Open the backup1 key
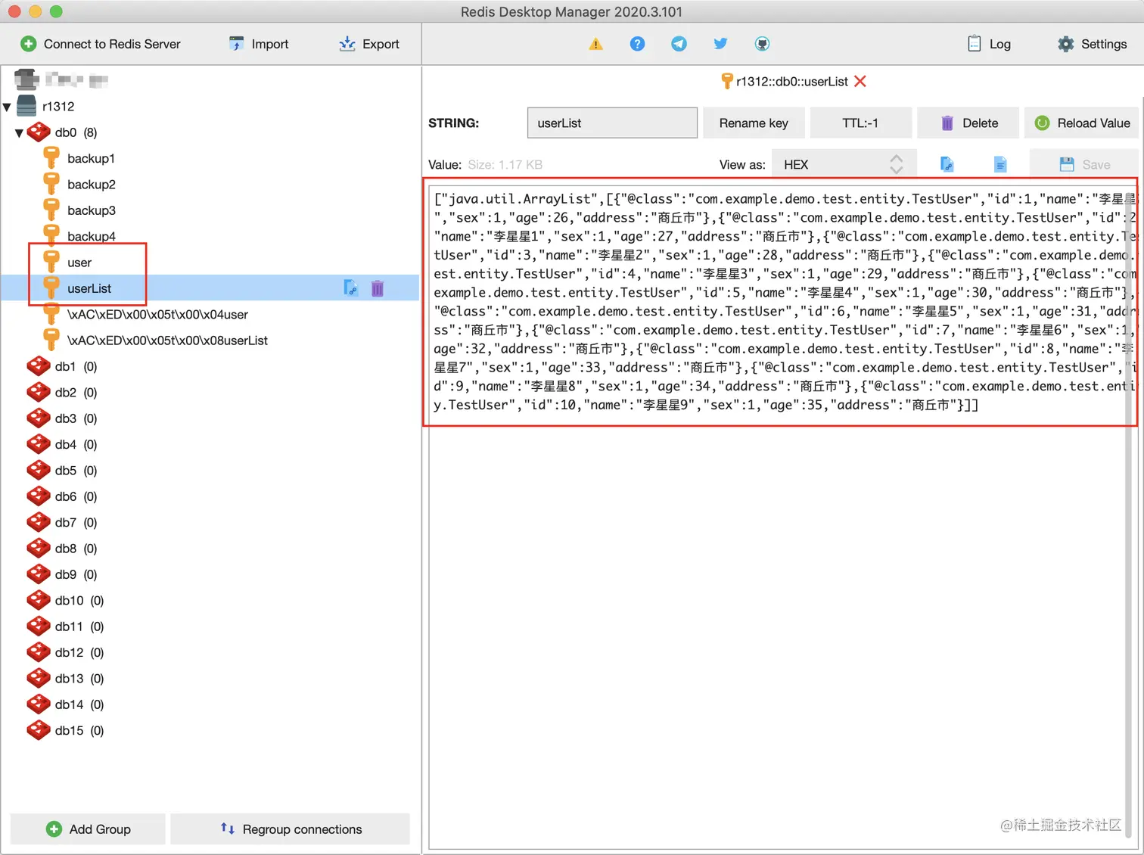 (x=91, y=158)
